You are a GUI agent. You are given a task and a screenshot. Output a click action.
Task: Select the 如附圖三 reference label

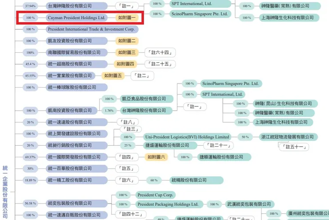tap(127, 52)
